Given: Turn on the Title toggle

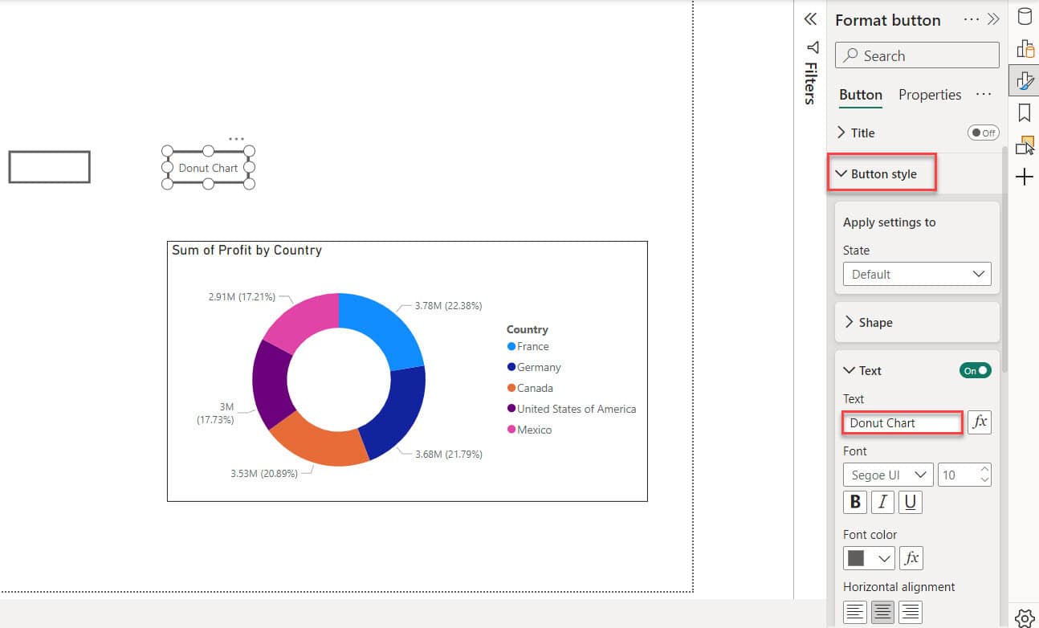Looking at the screenshot, I should tap(983, 133).
